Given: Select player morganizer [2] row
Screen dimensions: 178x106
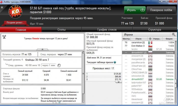Looking at the screenshot, I should 148,59.
